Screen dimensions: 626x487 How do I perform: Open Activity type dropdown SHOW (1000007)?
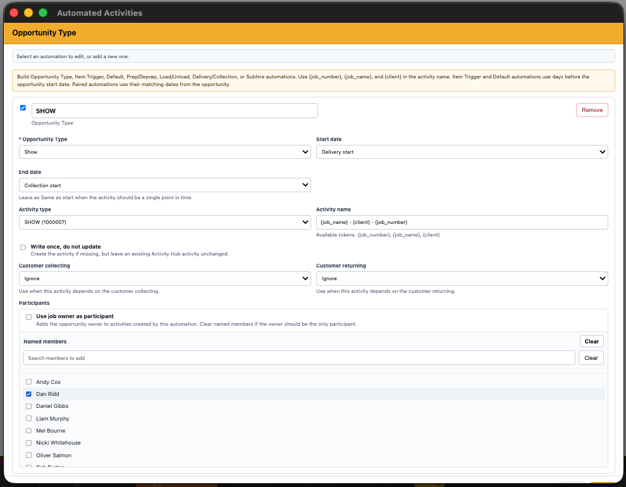[164, 223]
